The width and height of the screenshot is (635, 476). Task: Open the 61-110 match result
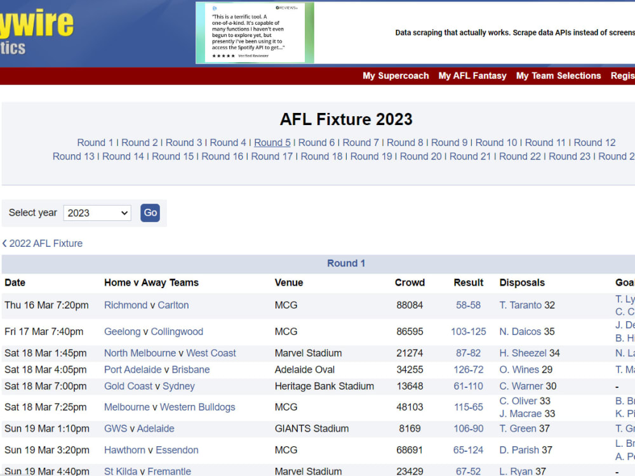468,386
